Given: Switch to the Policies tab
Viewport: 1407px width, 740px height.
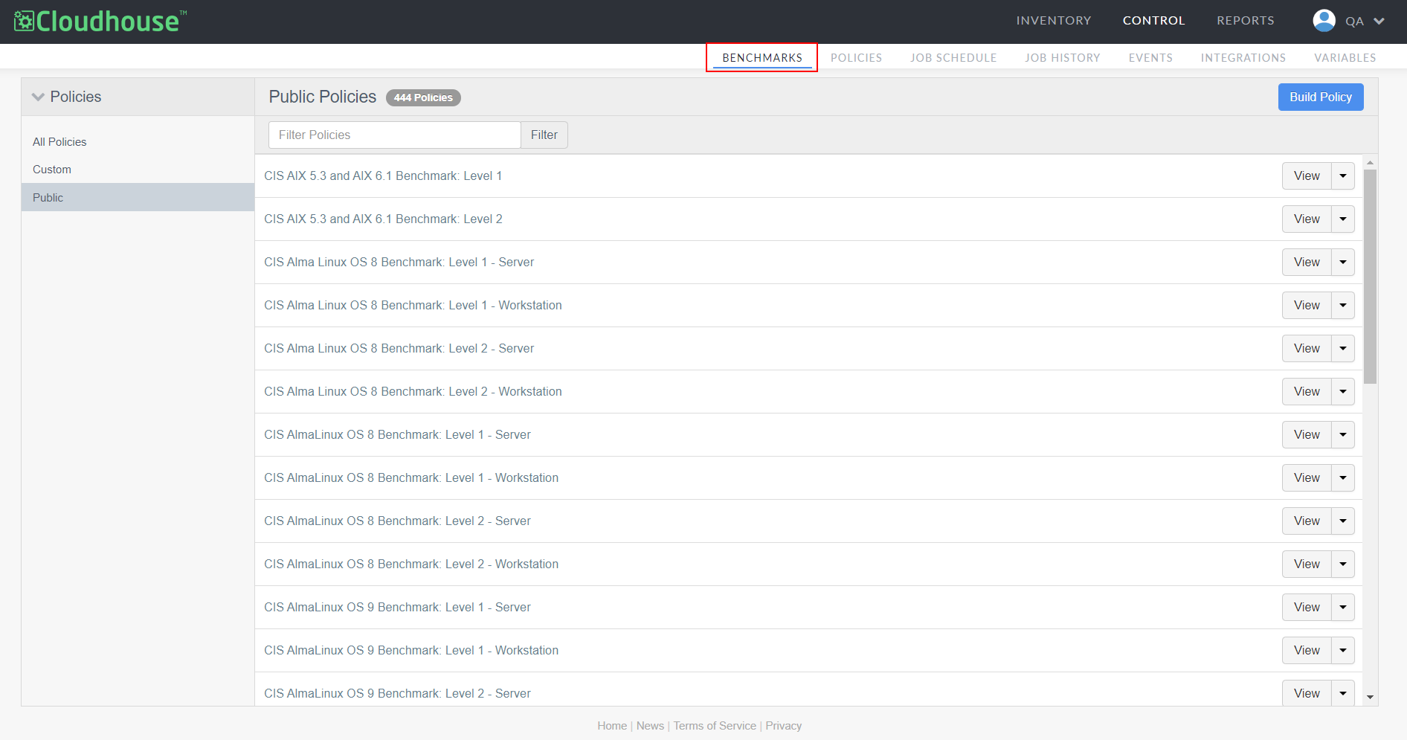Looking at the screenshot, I should (856, 58).
